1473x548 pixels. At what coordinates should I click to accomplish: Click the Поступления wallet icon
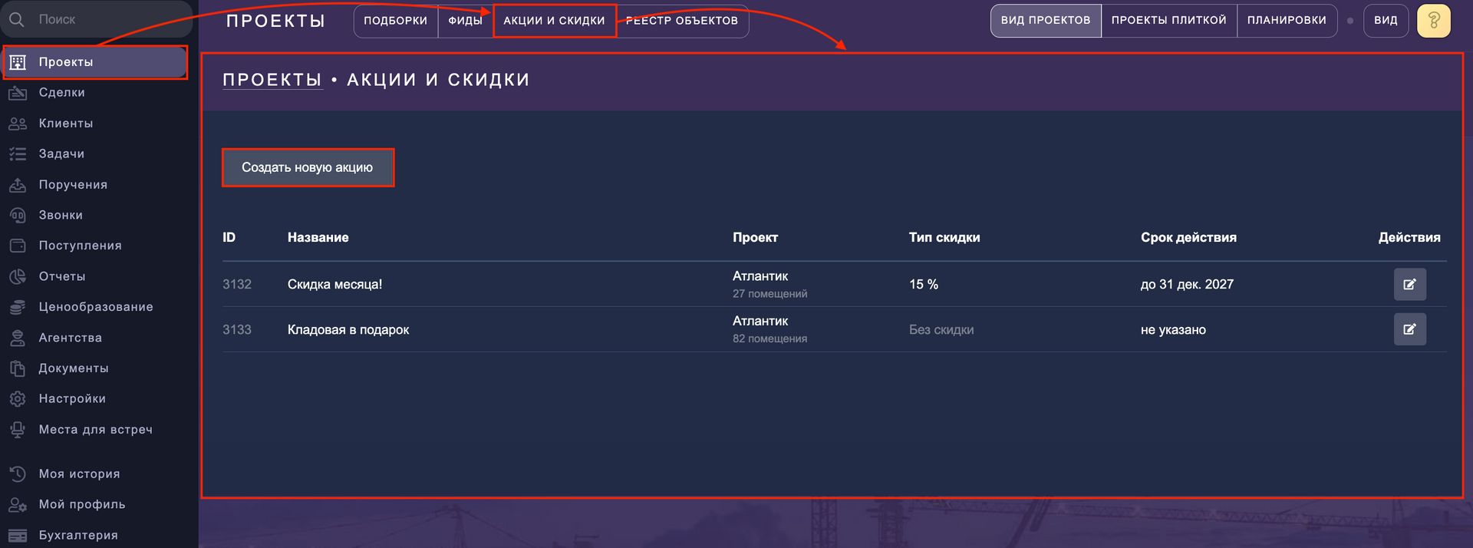18,246
